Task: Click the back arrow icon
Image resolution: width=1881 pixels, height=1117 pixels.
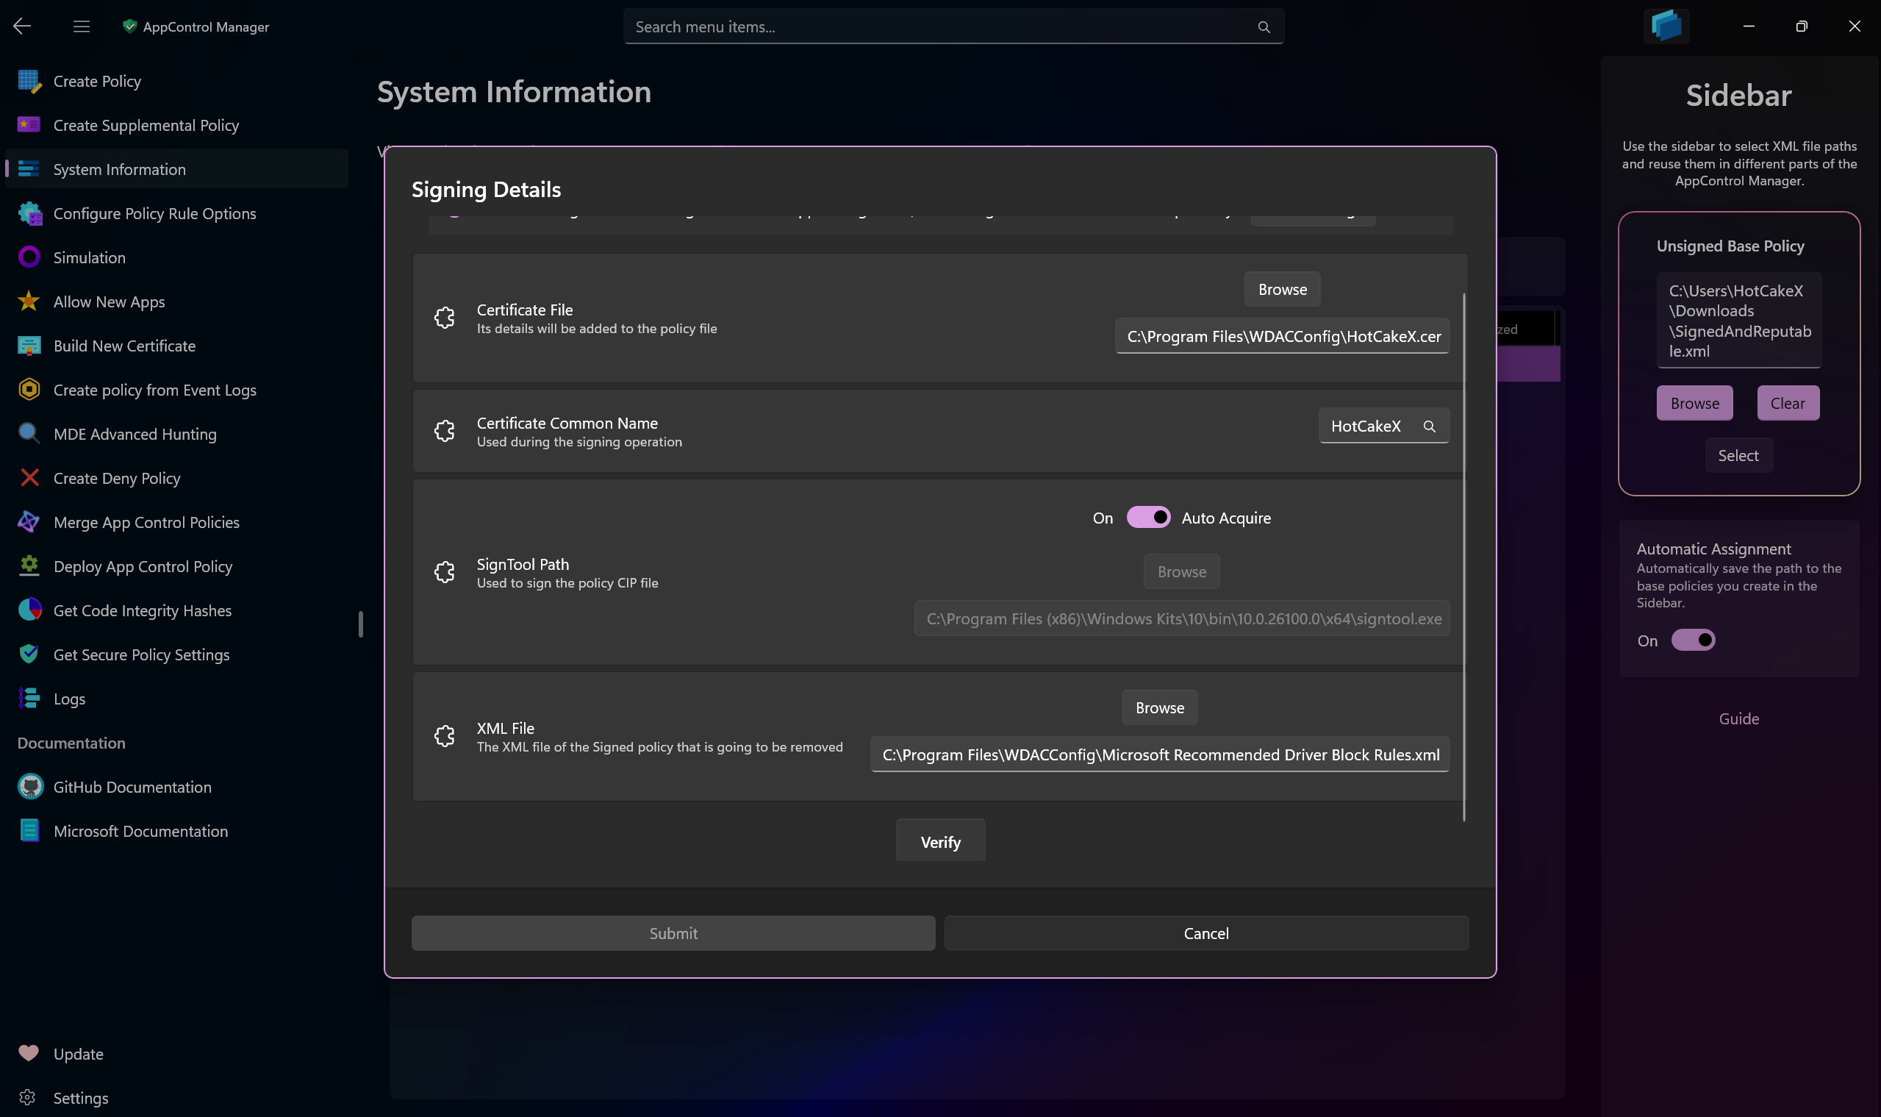Action: click(x=22, y=26)
